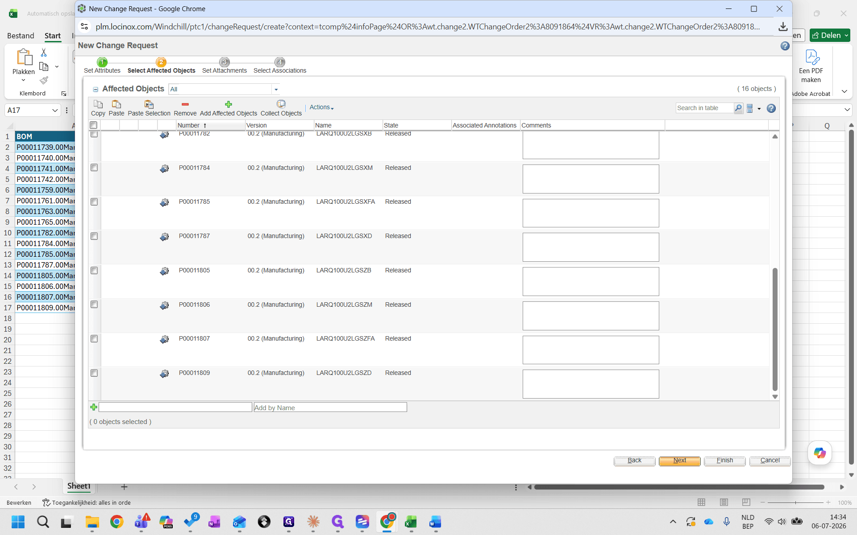
Task: Open table help question mark icon
Action: [771, 108]
